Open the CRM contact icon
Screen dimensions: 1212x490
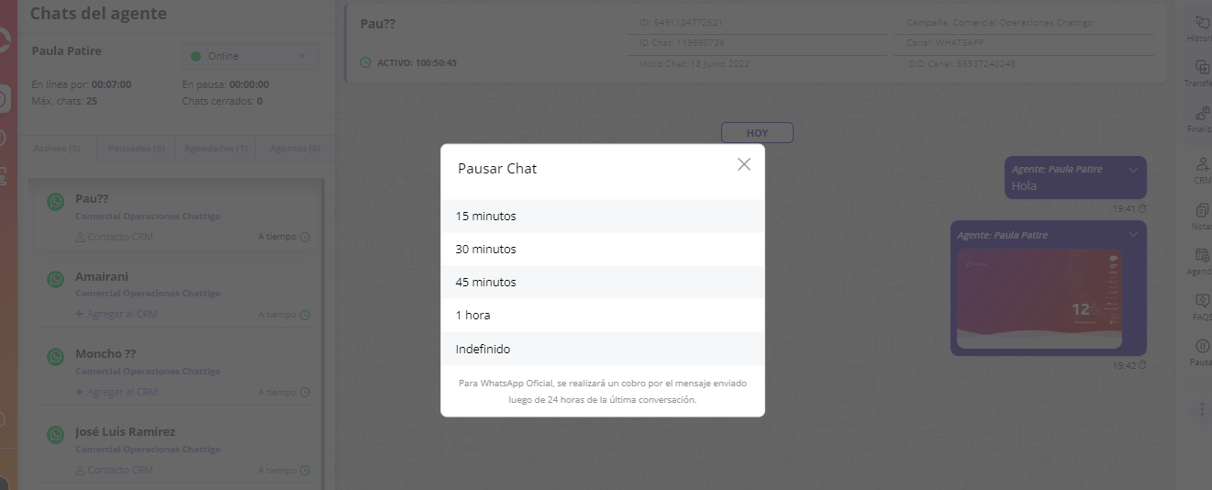(x=1202, y=165)
